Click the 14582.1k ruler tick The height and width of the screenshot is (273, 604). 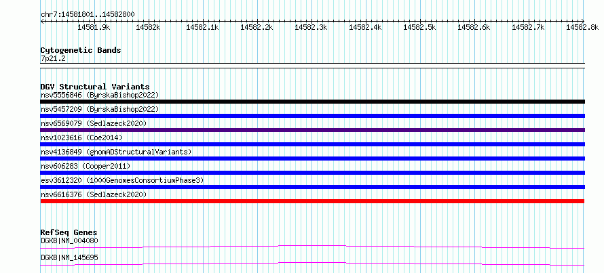203,27
